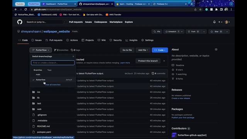Open the Wiki repository tab
The width and height of the screenshot is (247, 139).
(x=102, y=40)
